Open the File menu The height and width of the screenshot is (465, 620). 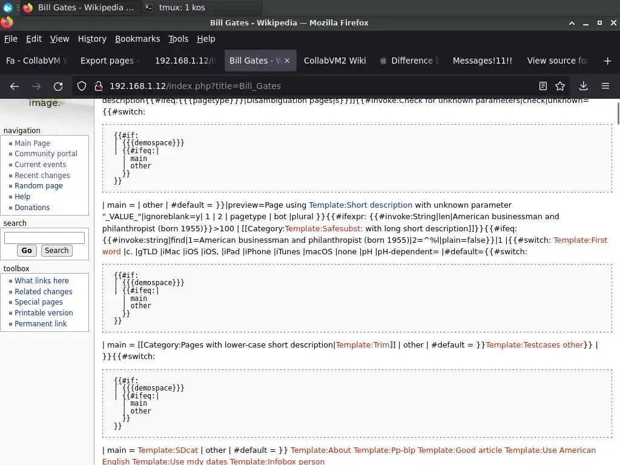click(11, 39)
